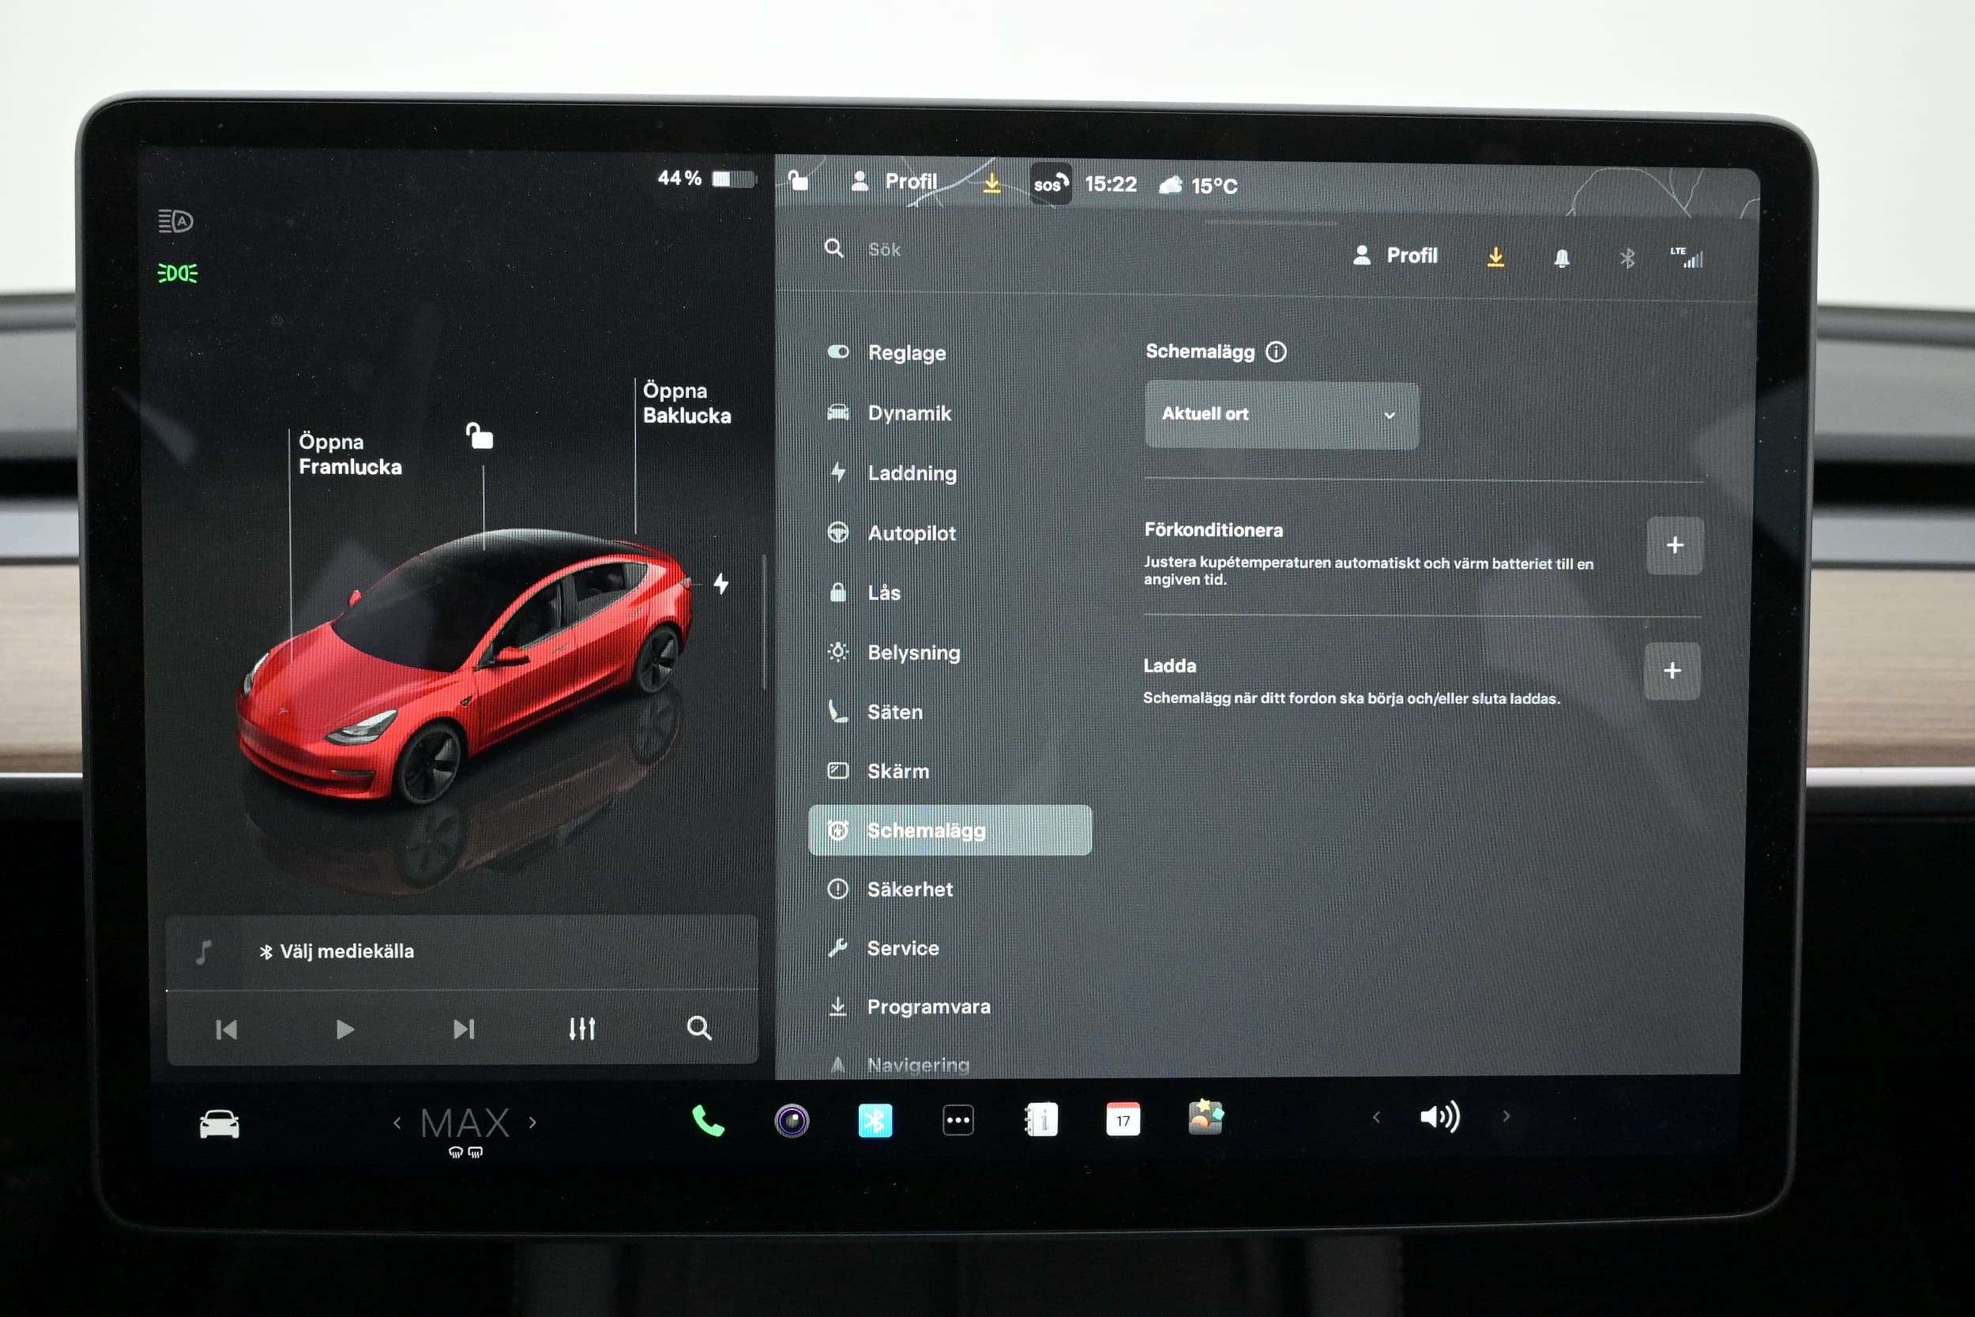The image size is (1975, 1317).
Task: Tap the software download icon in settings header
Action: [x=1495, y=256]
